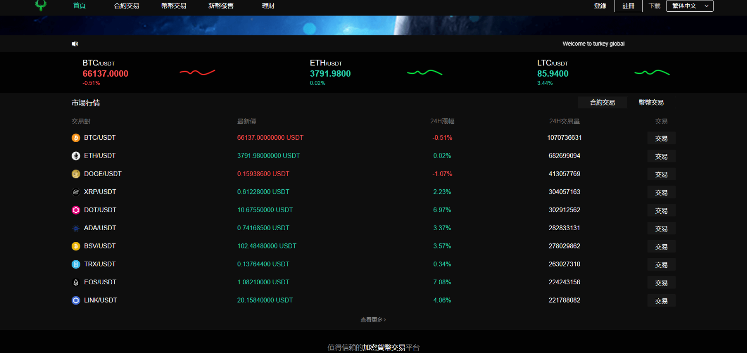Screen dimensions: 747x353
Task: Open 新幣發售 in the top navigation
Action: click(x=221, y=6)
